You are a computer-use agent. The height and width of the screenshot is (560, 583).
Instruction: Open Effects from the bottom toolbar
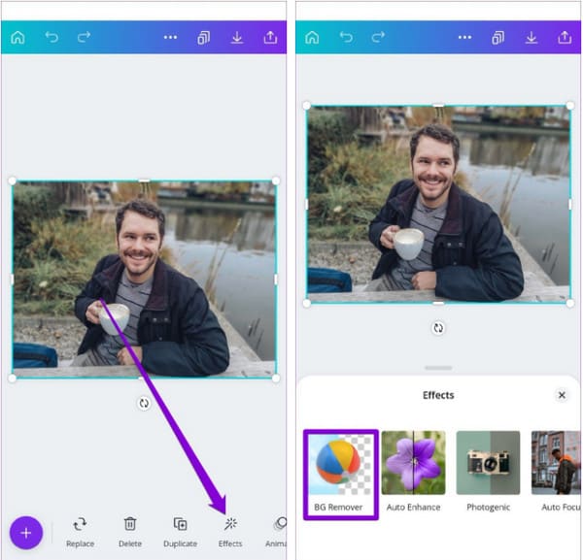230,531
